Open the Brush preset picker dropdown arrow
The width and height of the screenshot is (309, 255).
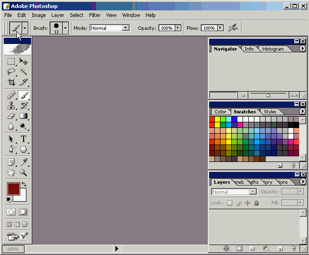tap(65, 28)
